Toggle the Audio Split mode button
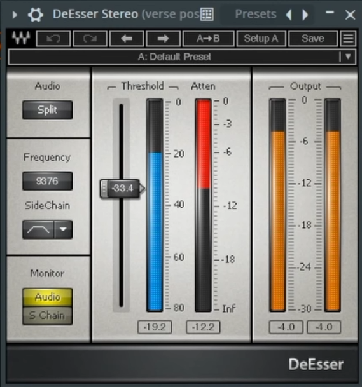Image resolution: width=362 pixels, height=387 pixels. 48,110
